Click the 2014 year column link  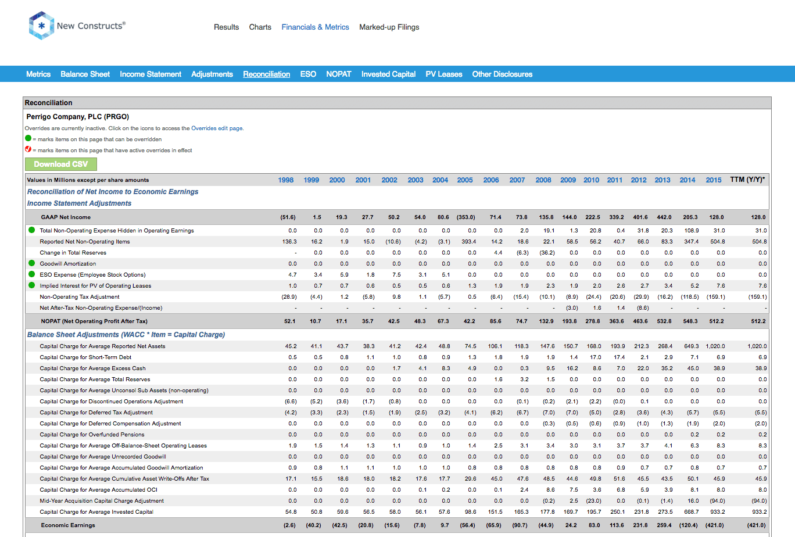point(687,180)
